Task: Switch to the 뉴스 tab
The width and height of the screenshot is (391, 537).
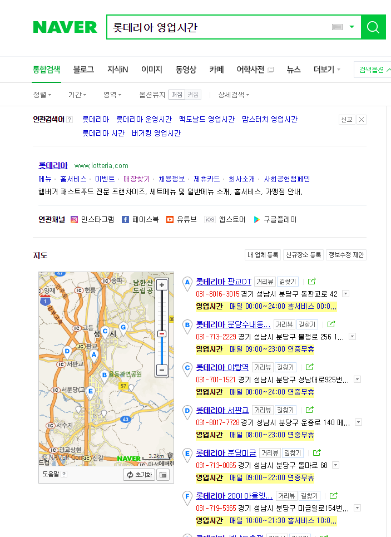Action: (294, 70)
